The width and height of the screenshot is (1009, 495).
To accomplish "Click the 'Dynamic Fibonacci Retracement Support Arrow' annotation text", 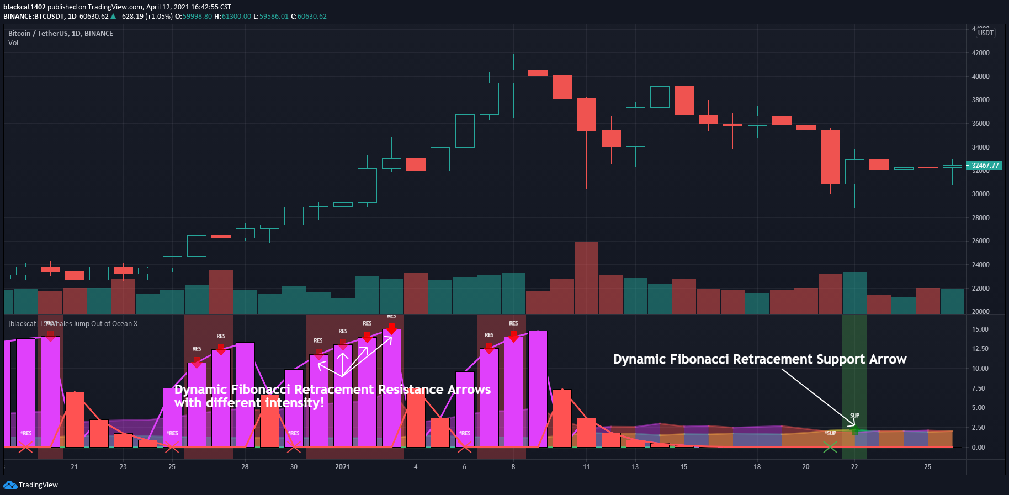I will click(x=760, y=360).
